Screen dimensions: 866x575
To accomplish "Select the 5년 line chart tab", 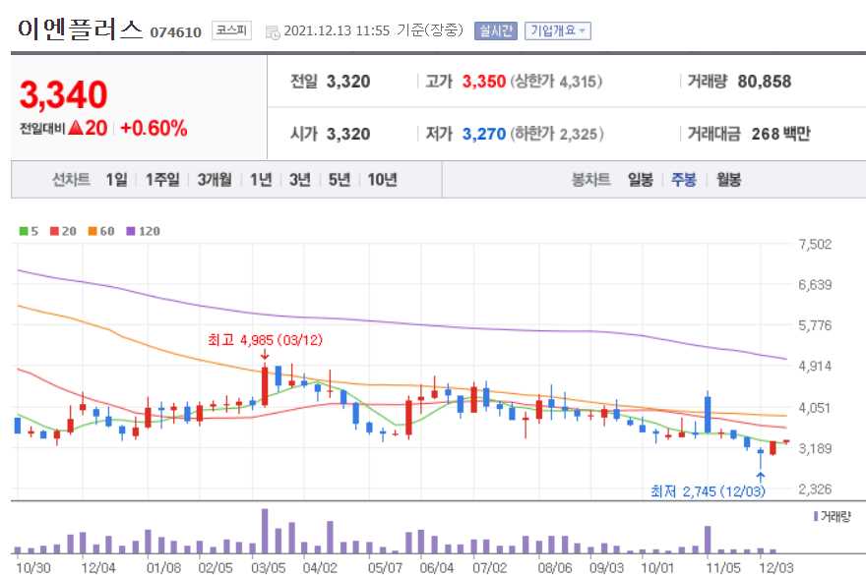I will pyautogui.click(x=340, y=179).
